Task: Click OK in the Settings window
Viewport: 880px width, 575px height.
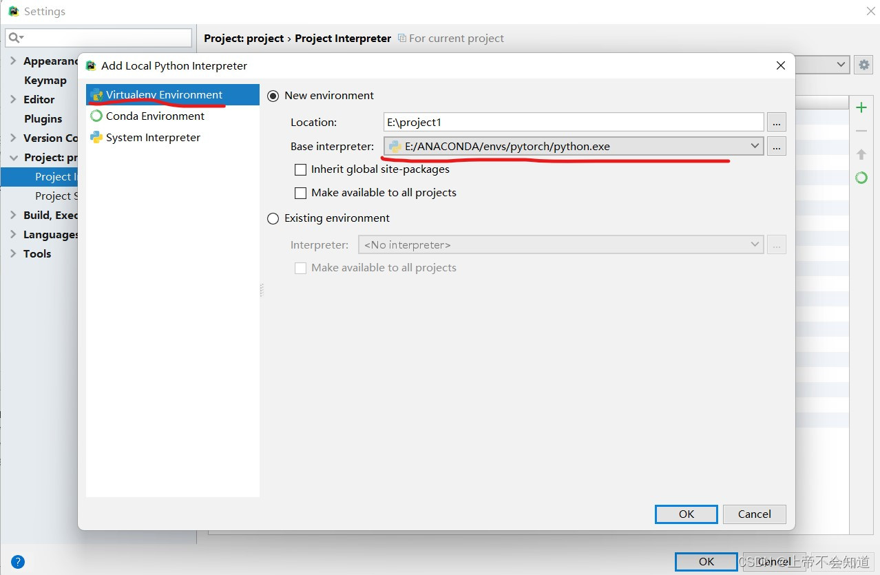Action: 706,561
